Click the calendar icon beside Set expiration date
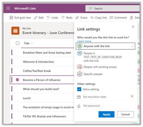Screen dimensions: 143x127 pyautogui.click(x=79, y=97)
